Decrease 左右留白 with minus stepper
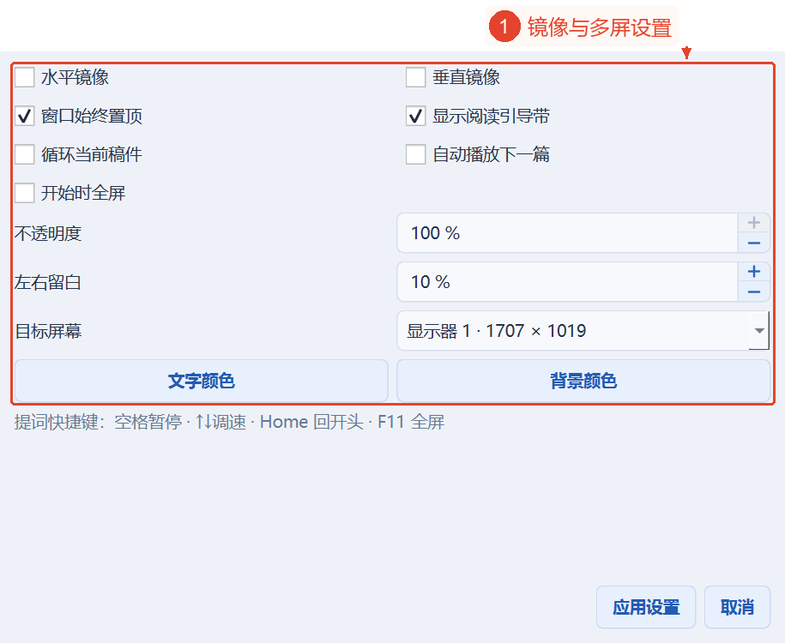The width and height of the screenshot is (785, 643). coord(754,291)
